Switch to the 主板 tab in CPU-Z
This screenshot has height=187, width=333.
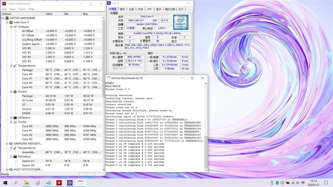point(132,9)
